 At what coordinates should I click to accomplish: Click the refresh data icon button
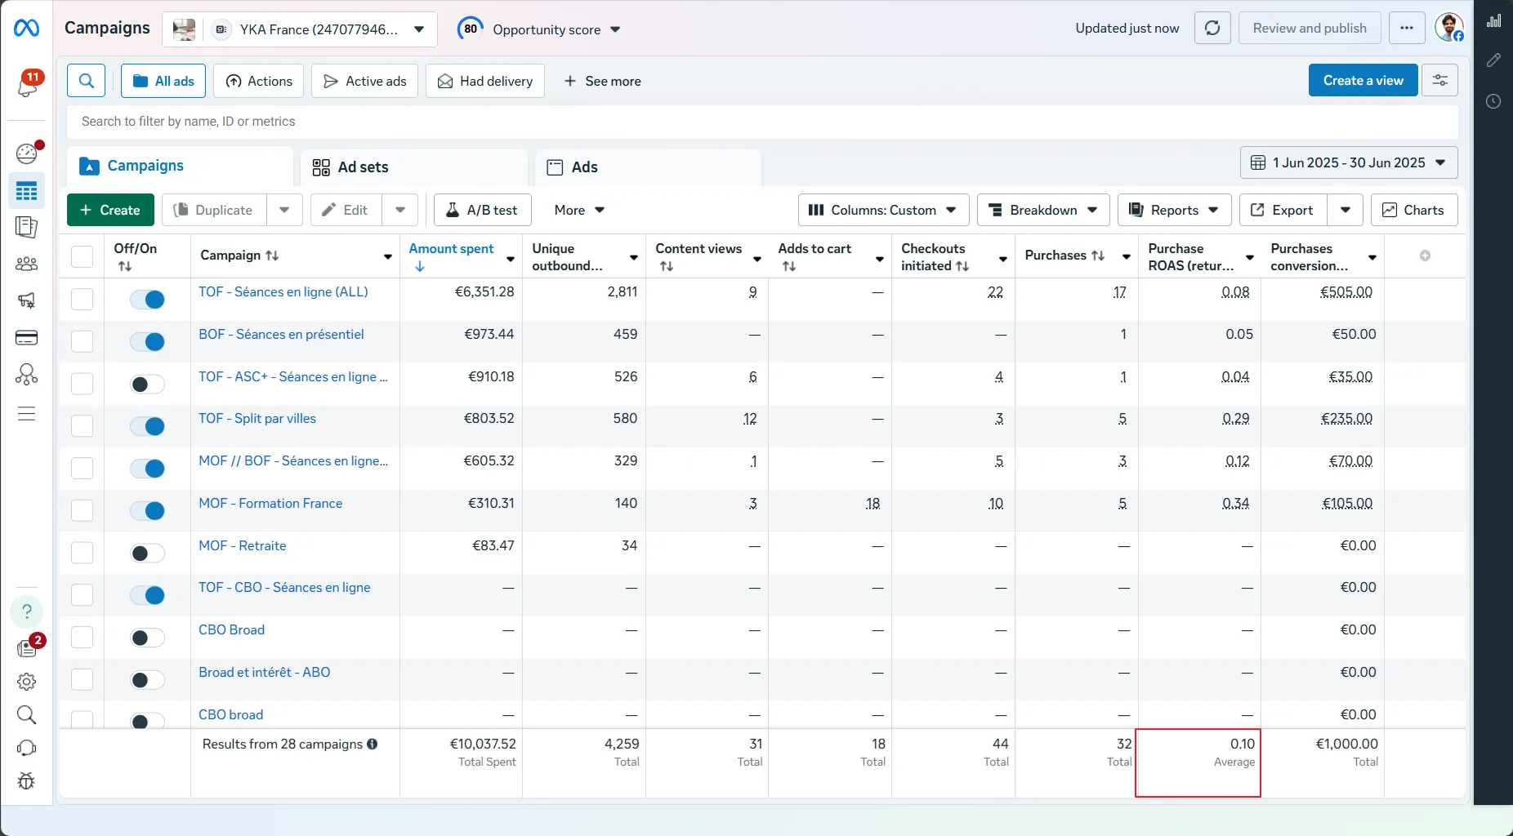pyautogui.click(x=1212, y=29)
